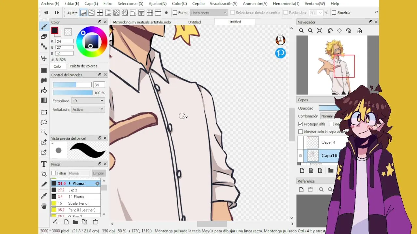The height and width of the screenshot is (234, 417).
Task: Select the Scale Pencil brush
Action: 76,203
